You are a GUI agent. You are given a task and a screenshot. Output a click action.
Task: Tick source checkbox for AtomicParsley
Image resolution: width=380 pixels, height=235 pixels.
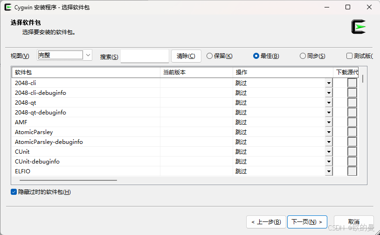point(352,132)
